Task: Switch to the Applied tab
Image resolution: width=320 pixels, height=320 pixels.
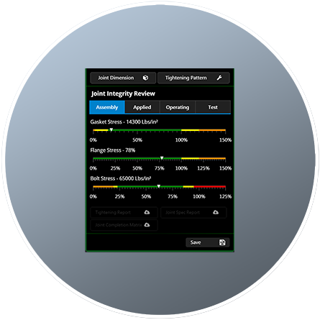Action: point(142,107)
